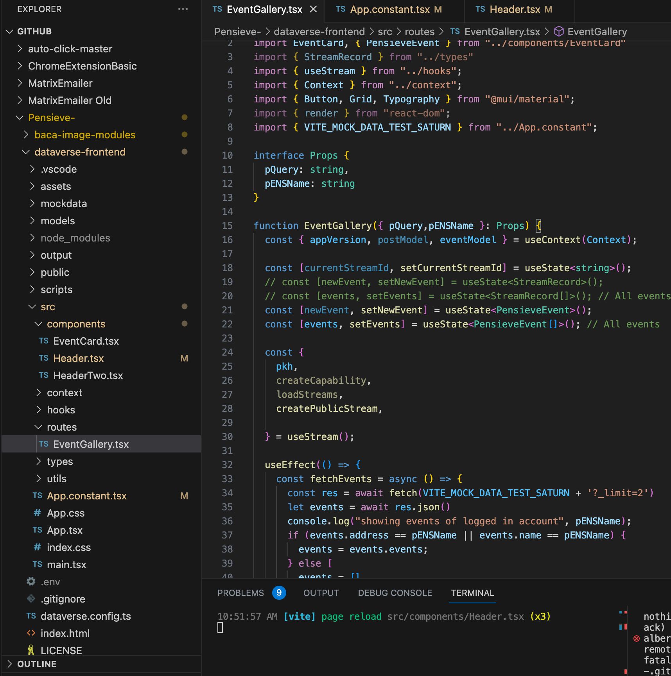Open the OUTPUT panel tab

pyautogui.click(x=321, y=593)
